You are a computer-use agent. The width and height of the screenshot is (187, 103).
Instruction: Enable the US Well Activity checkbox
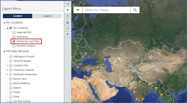(x=11, y=101)
